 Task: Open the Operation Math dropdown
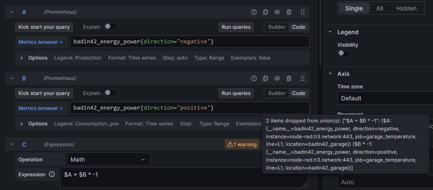[x=108, y=160]
